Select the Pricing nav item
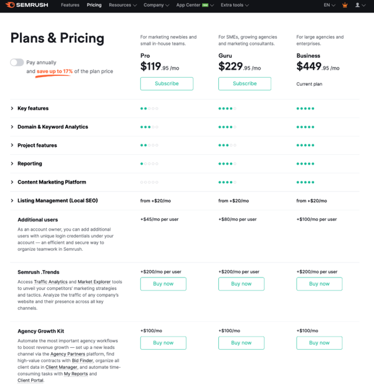Viewport: 374px width, 392px height. click(94, 5)
